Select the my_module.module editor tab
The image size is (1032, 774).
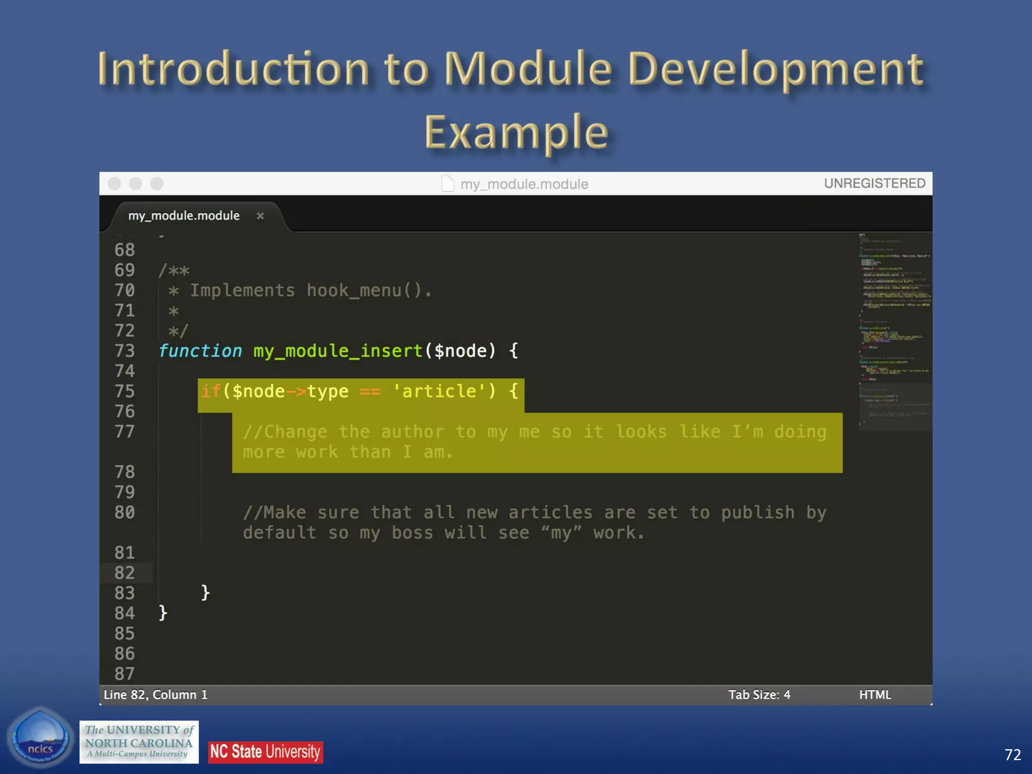(184, 216)
